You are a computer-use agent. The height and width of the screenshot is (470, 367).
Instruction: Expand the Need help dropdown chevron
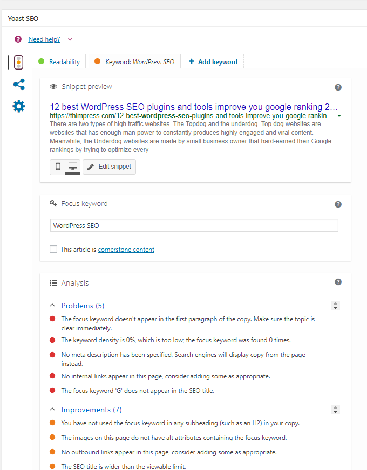pyautogui.click(x=70, y=39)
